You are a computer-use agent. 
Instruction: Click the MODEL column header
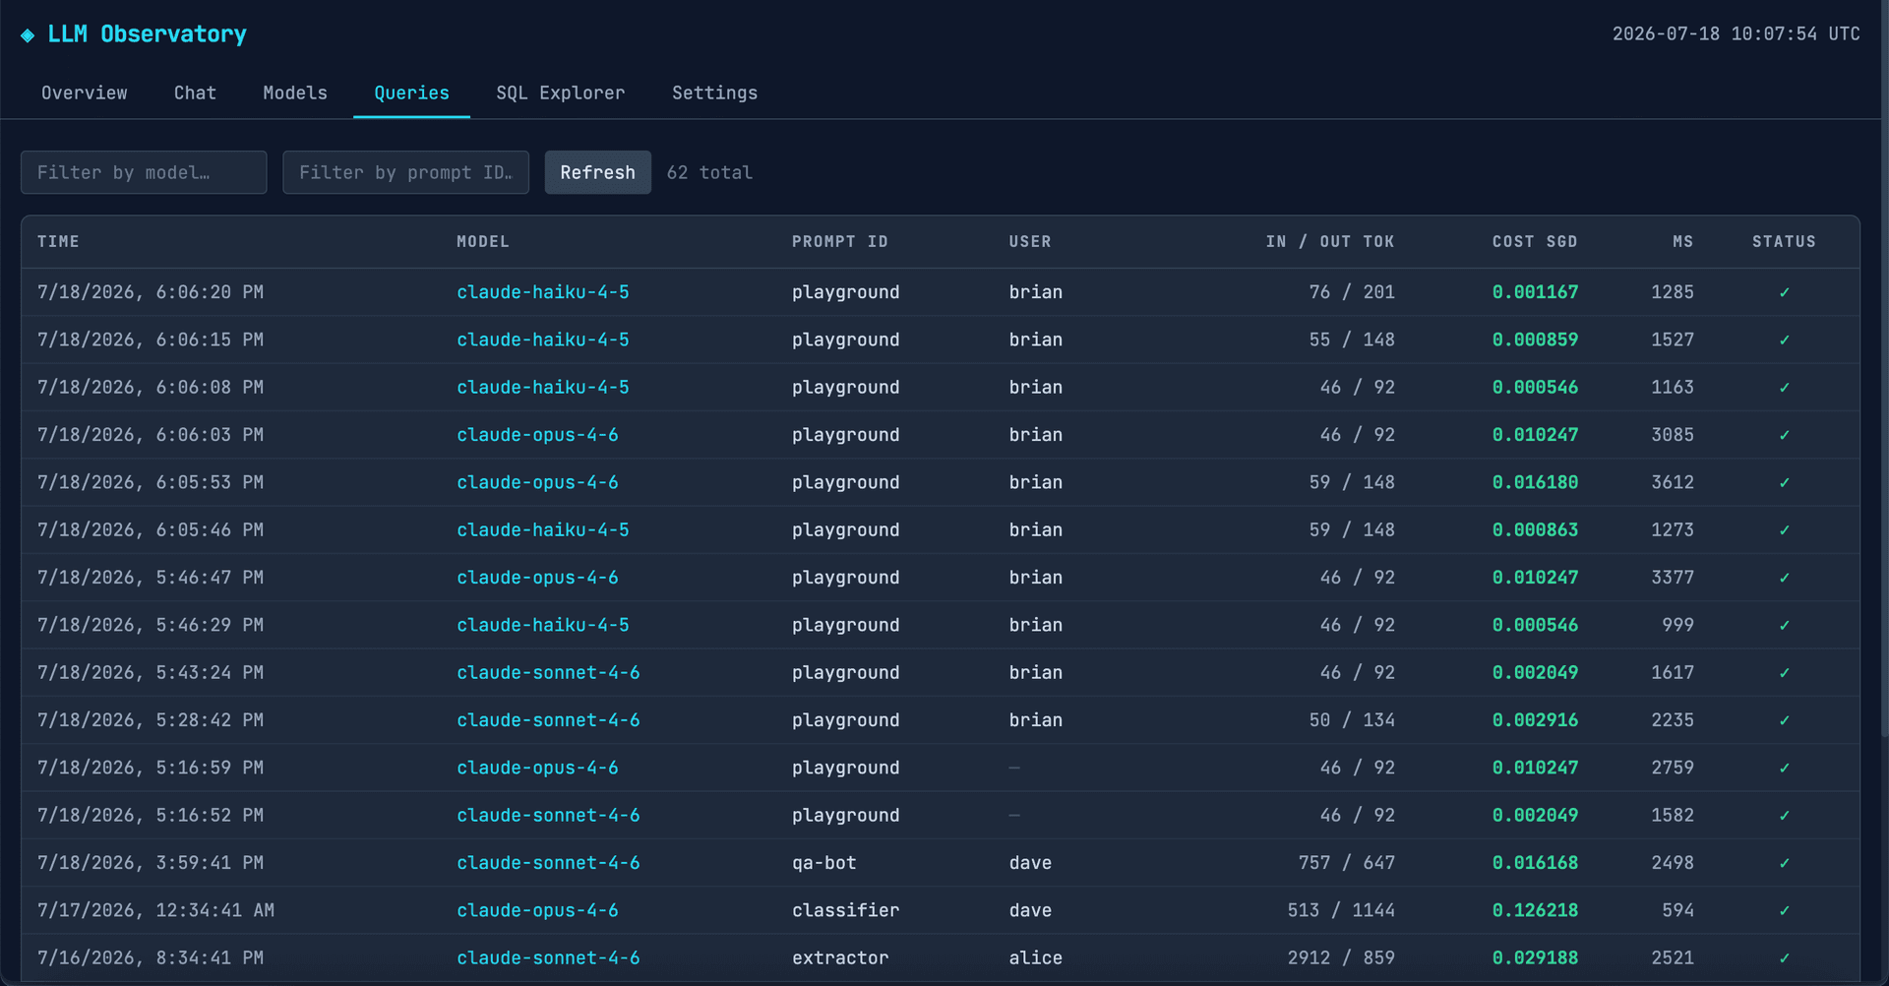tap(483, 242)
